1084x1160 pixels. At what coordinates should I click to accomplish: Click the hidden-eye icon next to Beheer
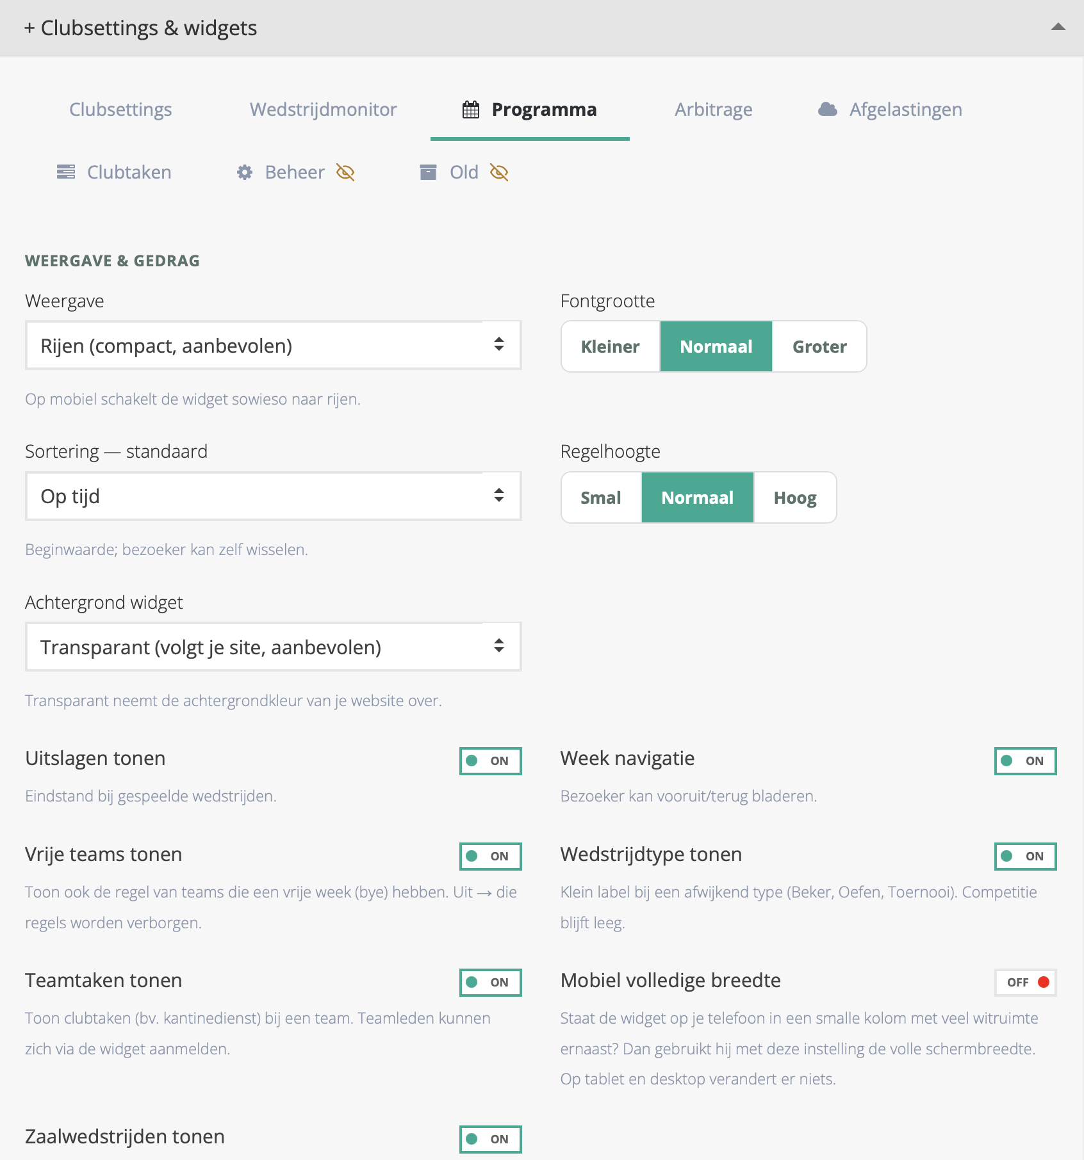click(x=345, y=172)
